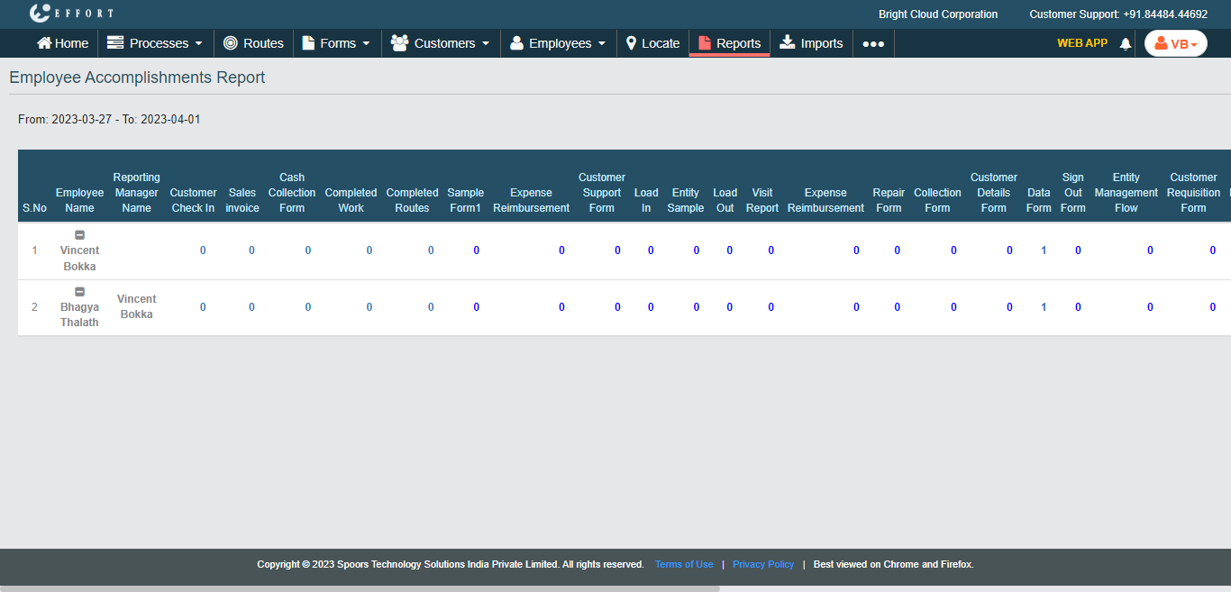This screenshot has height=592, width=1231.
Task: Click the Reports document icon
Action: coord(705,43)
